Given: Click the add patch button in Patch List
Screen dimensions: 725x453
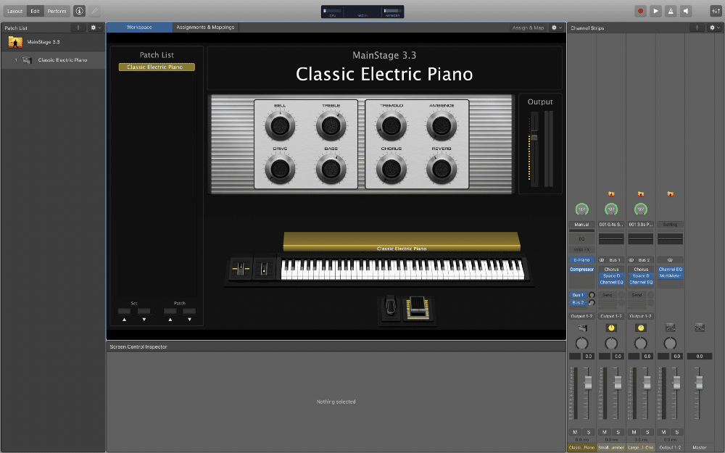Looking at the screenshot, I should [x=78, y=28].
